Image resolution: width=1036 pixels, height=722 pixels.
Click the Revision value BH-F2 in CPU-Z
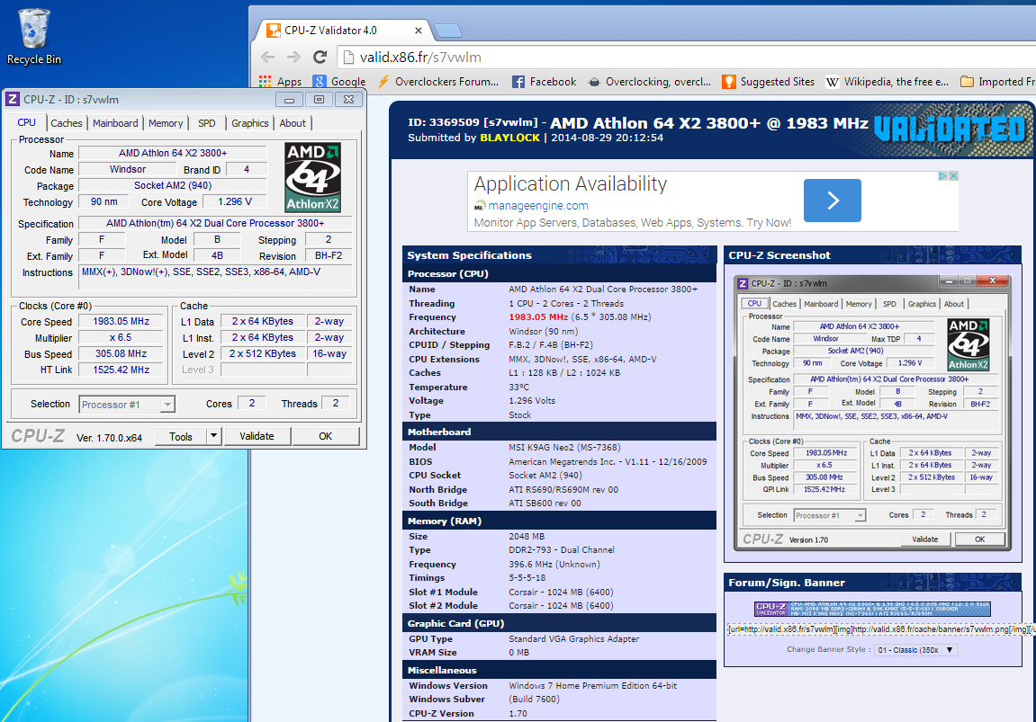pos(329,255)
